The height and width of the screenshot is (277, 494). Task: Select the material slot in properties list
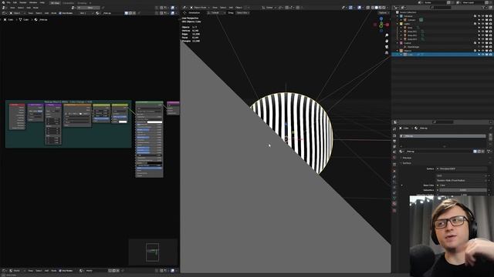point(442,136)
